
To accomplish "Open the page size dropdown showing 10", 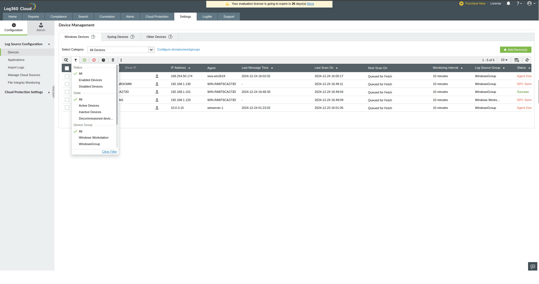I will tap(504, 60).
